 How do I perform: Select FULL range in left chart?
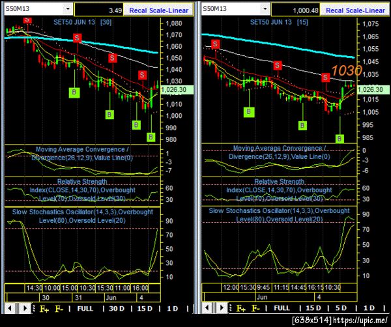click(x=85, y=309)
